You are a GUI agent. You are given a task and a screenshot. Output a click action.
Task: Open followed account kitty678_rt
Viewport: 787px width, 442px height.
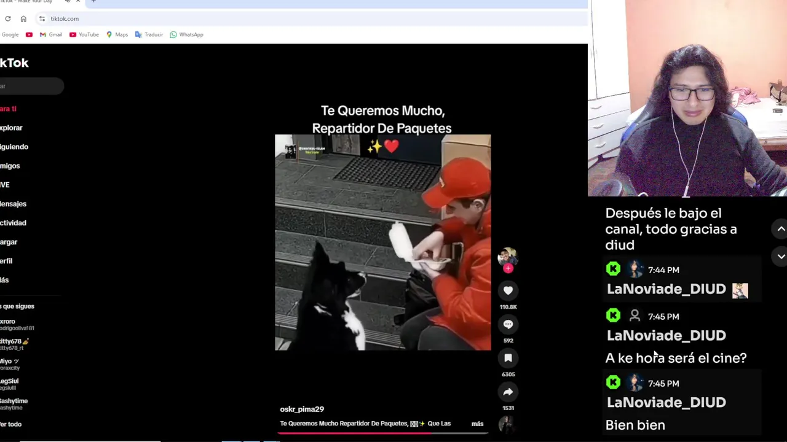coord(15,344)
